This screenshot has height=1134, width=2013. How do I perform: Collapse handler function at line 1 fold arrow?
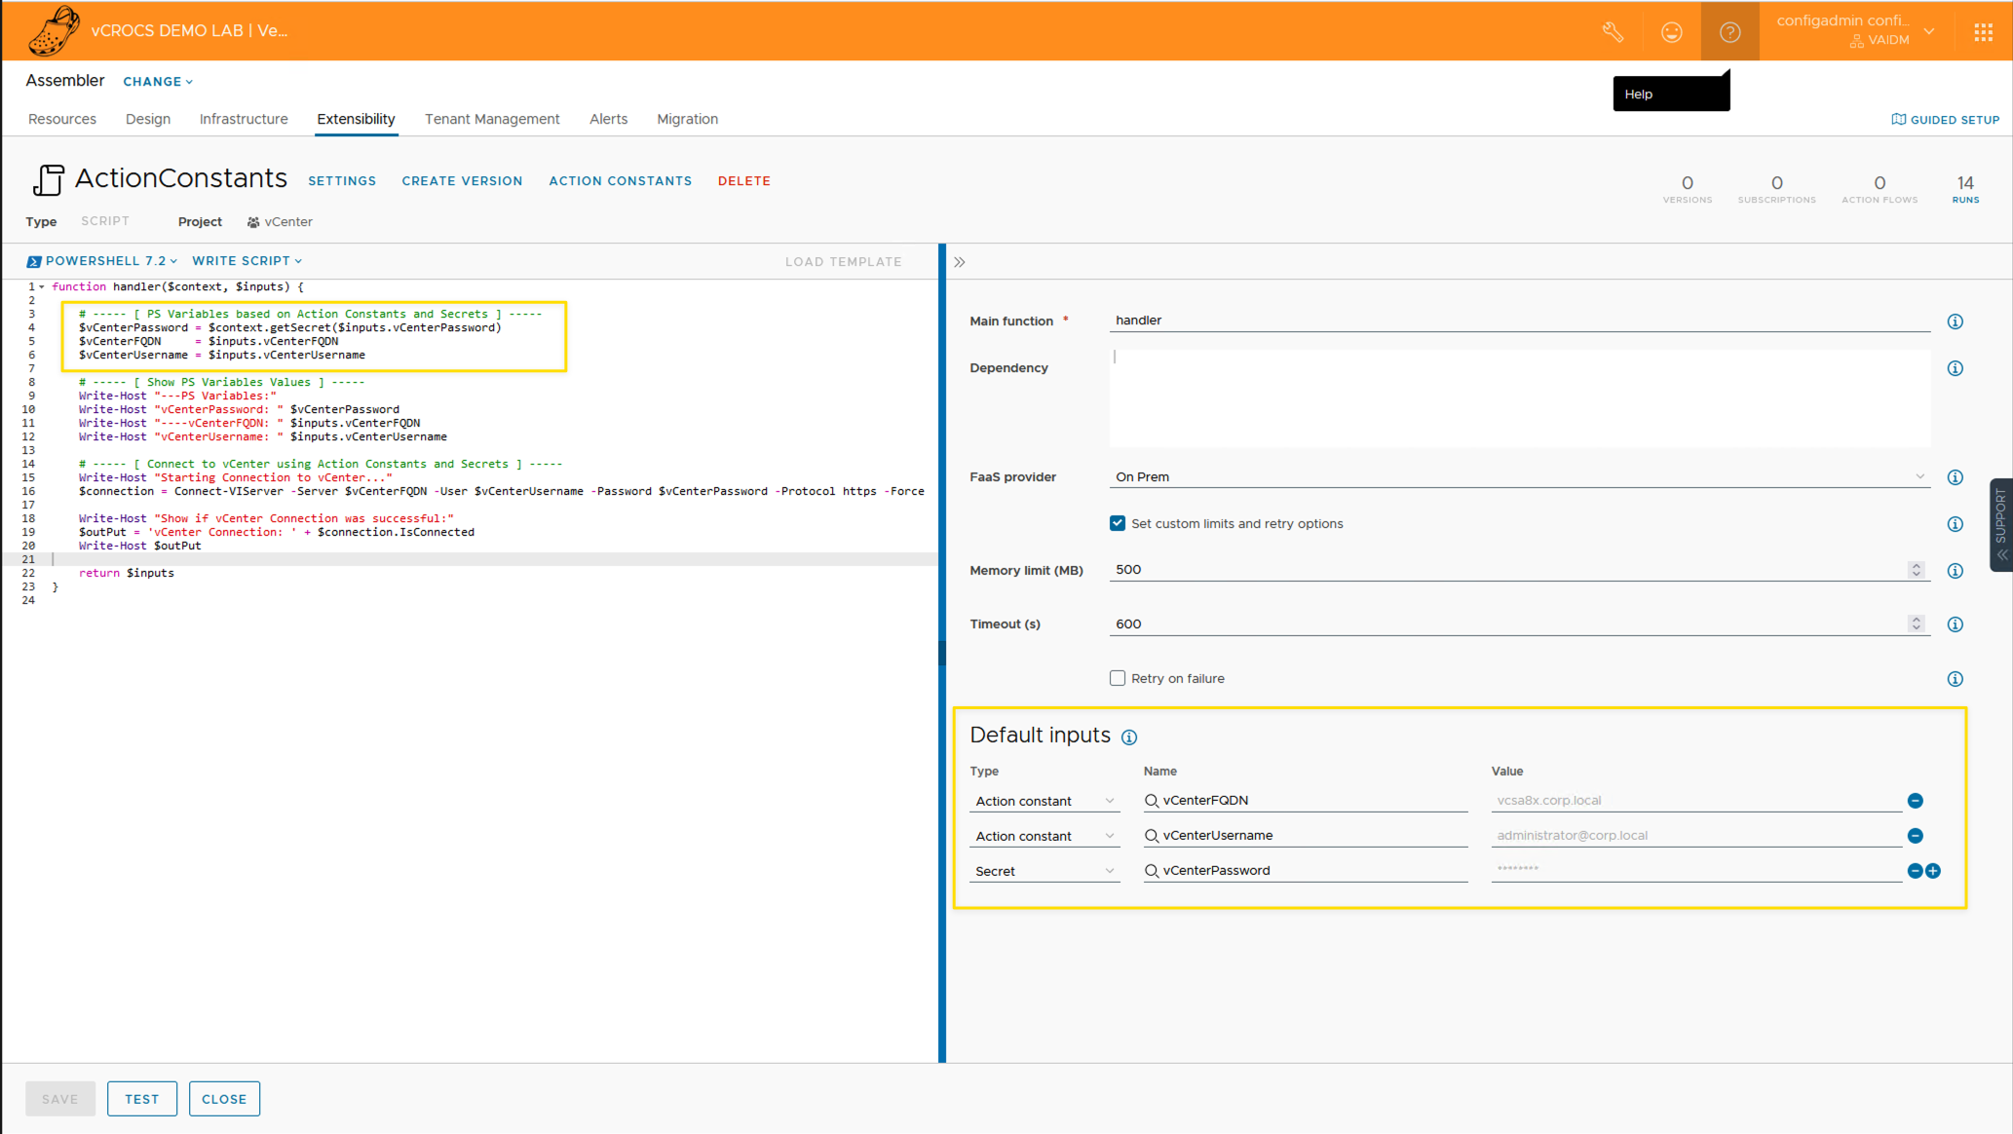42,287
